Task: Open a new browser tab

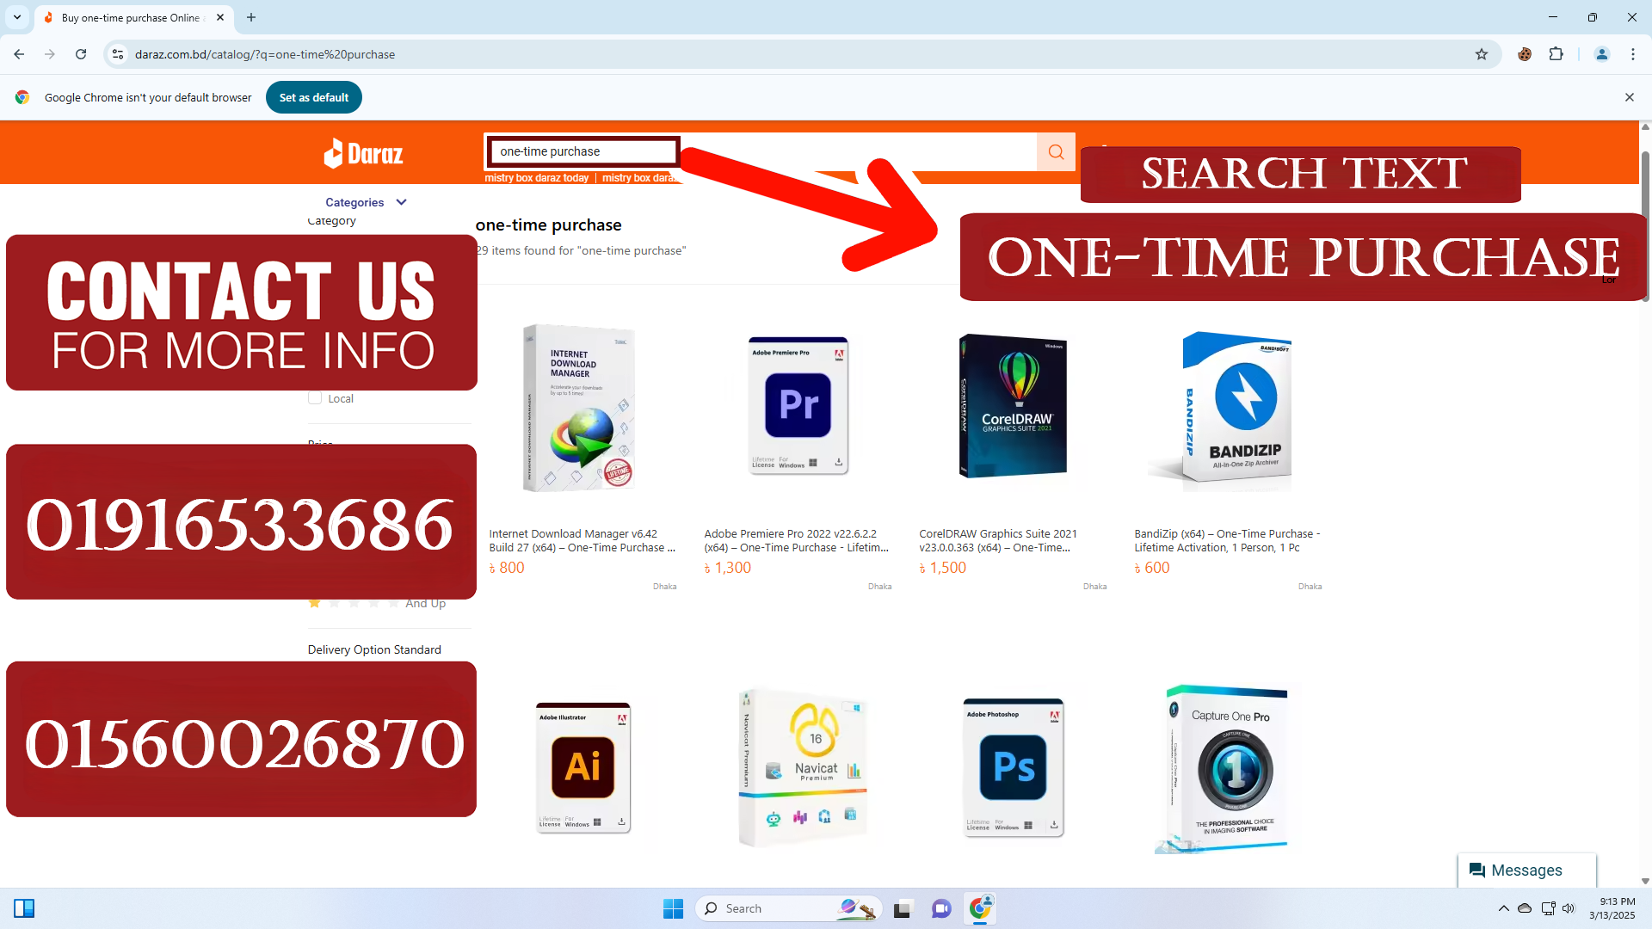Action: (x=251, y=17)
